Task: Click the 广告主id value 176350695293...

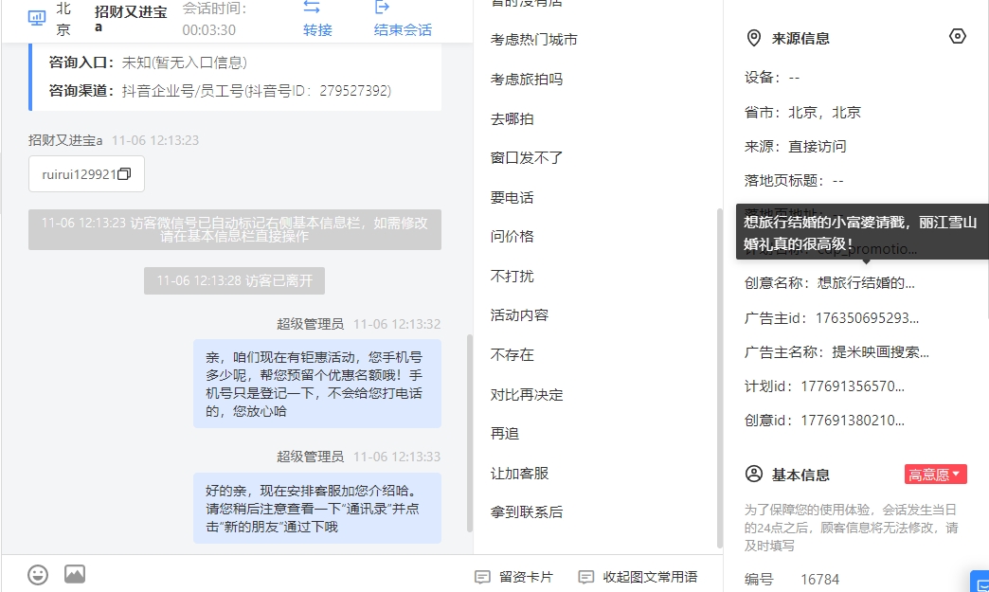Action: tap(867, 317)
